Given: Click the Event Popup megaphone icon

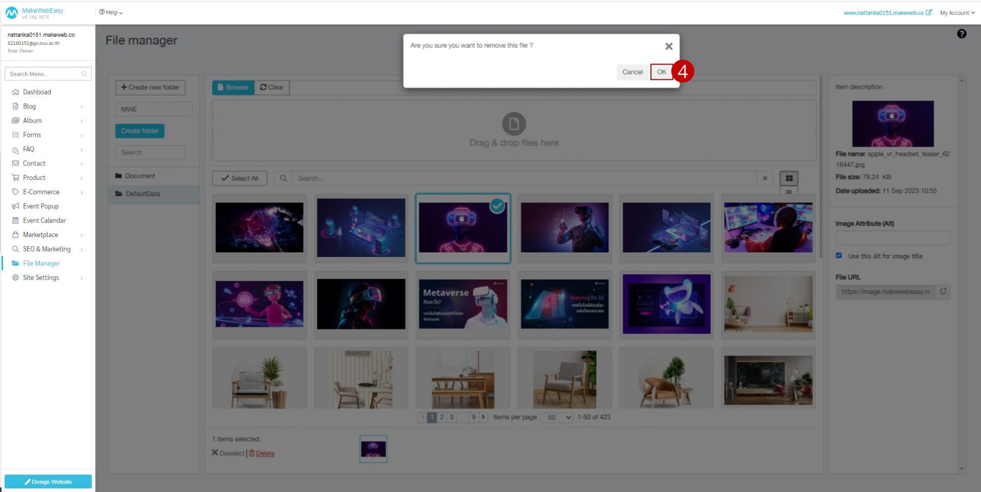Looking at the screenshot, I should [15, 206].
